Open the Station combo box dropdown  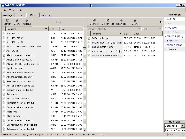pos(139,29)
